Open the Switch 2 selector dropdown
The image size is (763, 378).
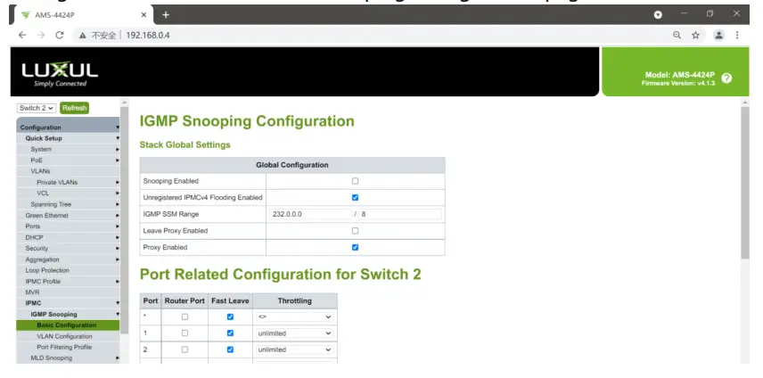(37, 108)
